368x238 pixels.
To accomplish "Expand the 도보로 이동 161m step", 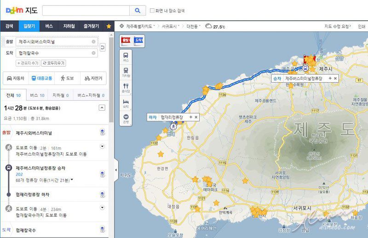I will [102, 147].
